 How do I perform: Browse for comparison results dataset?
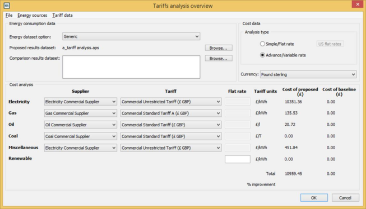(219, 59)
